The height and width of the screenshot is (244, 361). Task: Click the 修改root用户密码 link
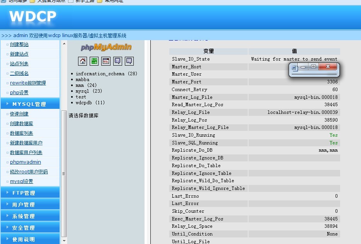pos(29,172)
